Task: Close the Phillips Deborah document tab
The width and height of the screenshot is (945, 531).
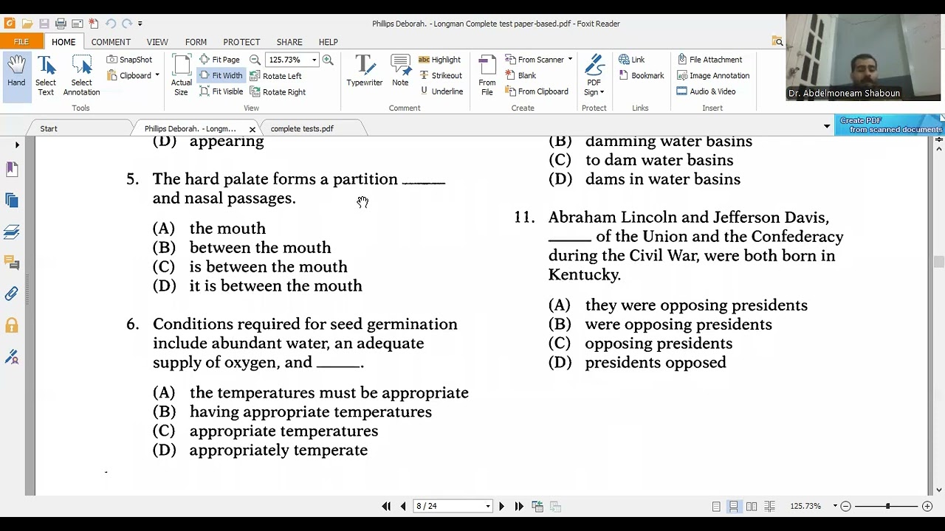Action: (x=252, y=129)
